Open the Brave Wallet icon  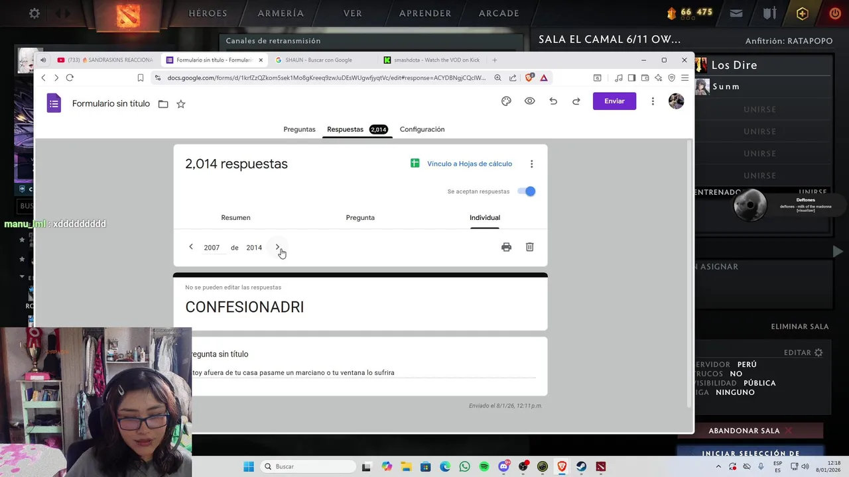[645, 78]
